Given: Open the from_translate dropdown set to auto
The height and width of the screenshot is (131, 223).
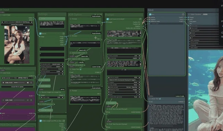Looking at the screenshot, I should click(x=124, y=56).
